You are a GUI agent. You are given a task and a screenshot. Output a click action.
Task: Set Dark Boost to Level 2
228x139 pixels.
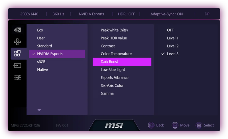coord(173,46)
